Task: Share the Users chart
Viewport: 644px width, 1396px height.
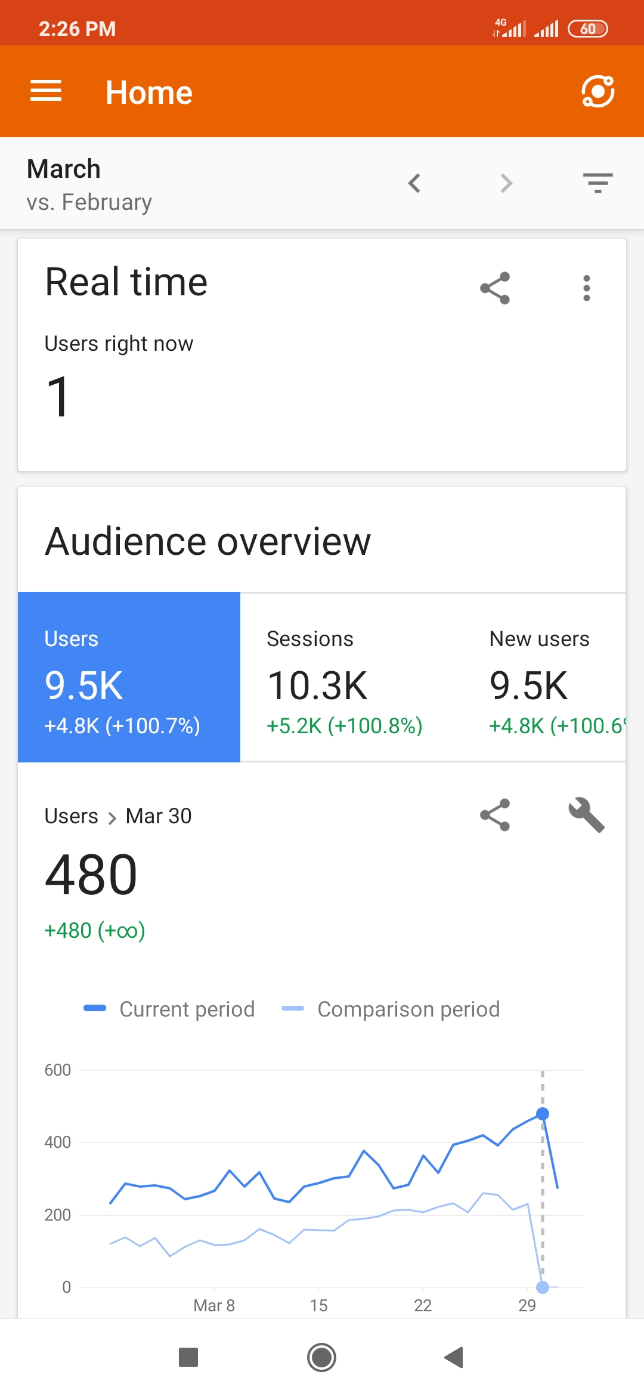Action: click(495, 815)
